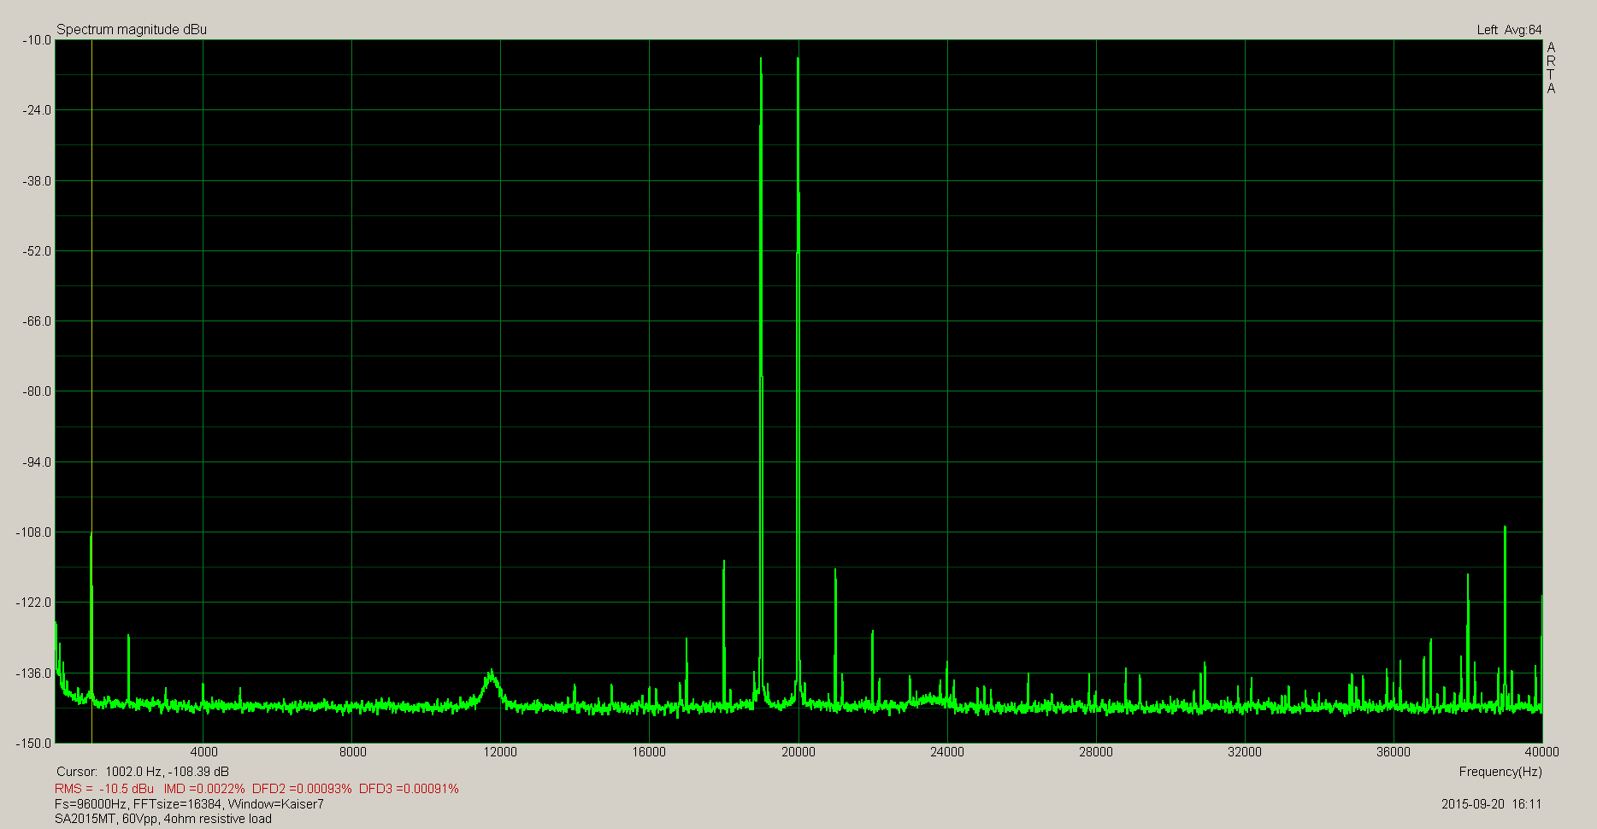Click the 4000 frequency axis label
This screenshot has height=829, width=1597.
pyautogui.click(x=203, y=752)
